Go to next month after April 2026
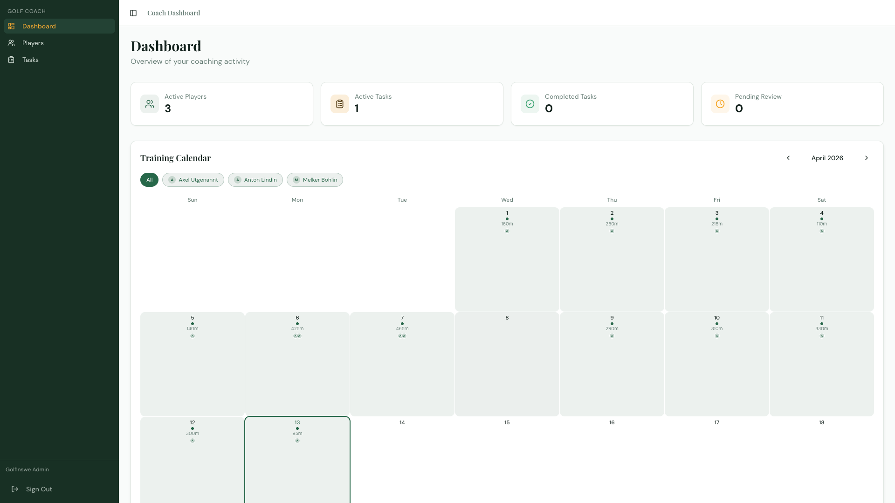This screenshot has width=895, height=503. click(867, 158)
